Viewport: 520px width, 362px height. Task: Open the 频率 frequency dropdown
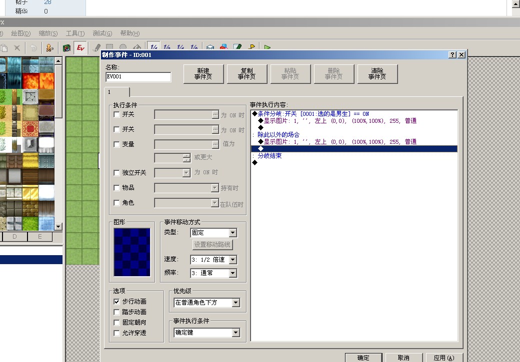tap(233, 273)
